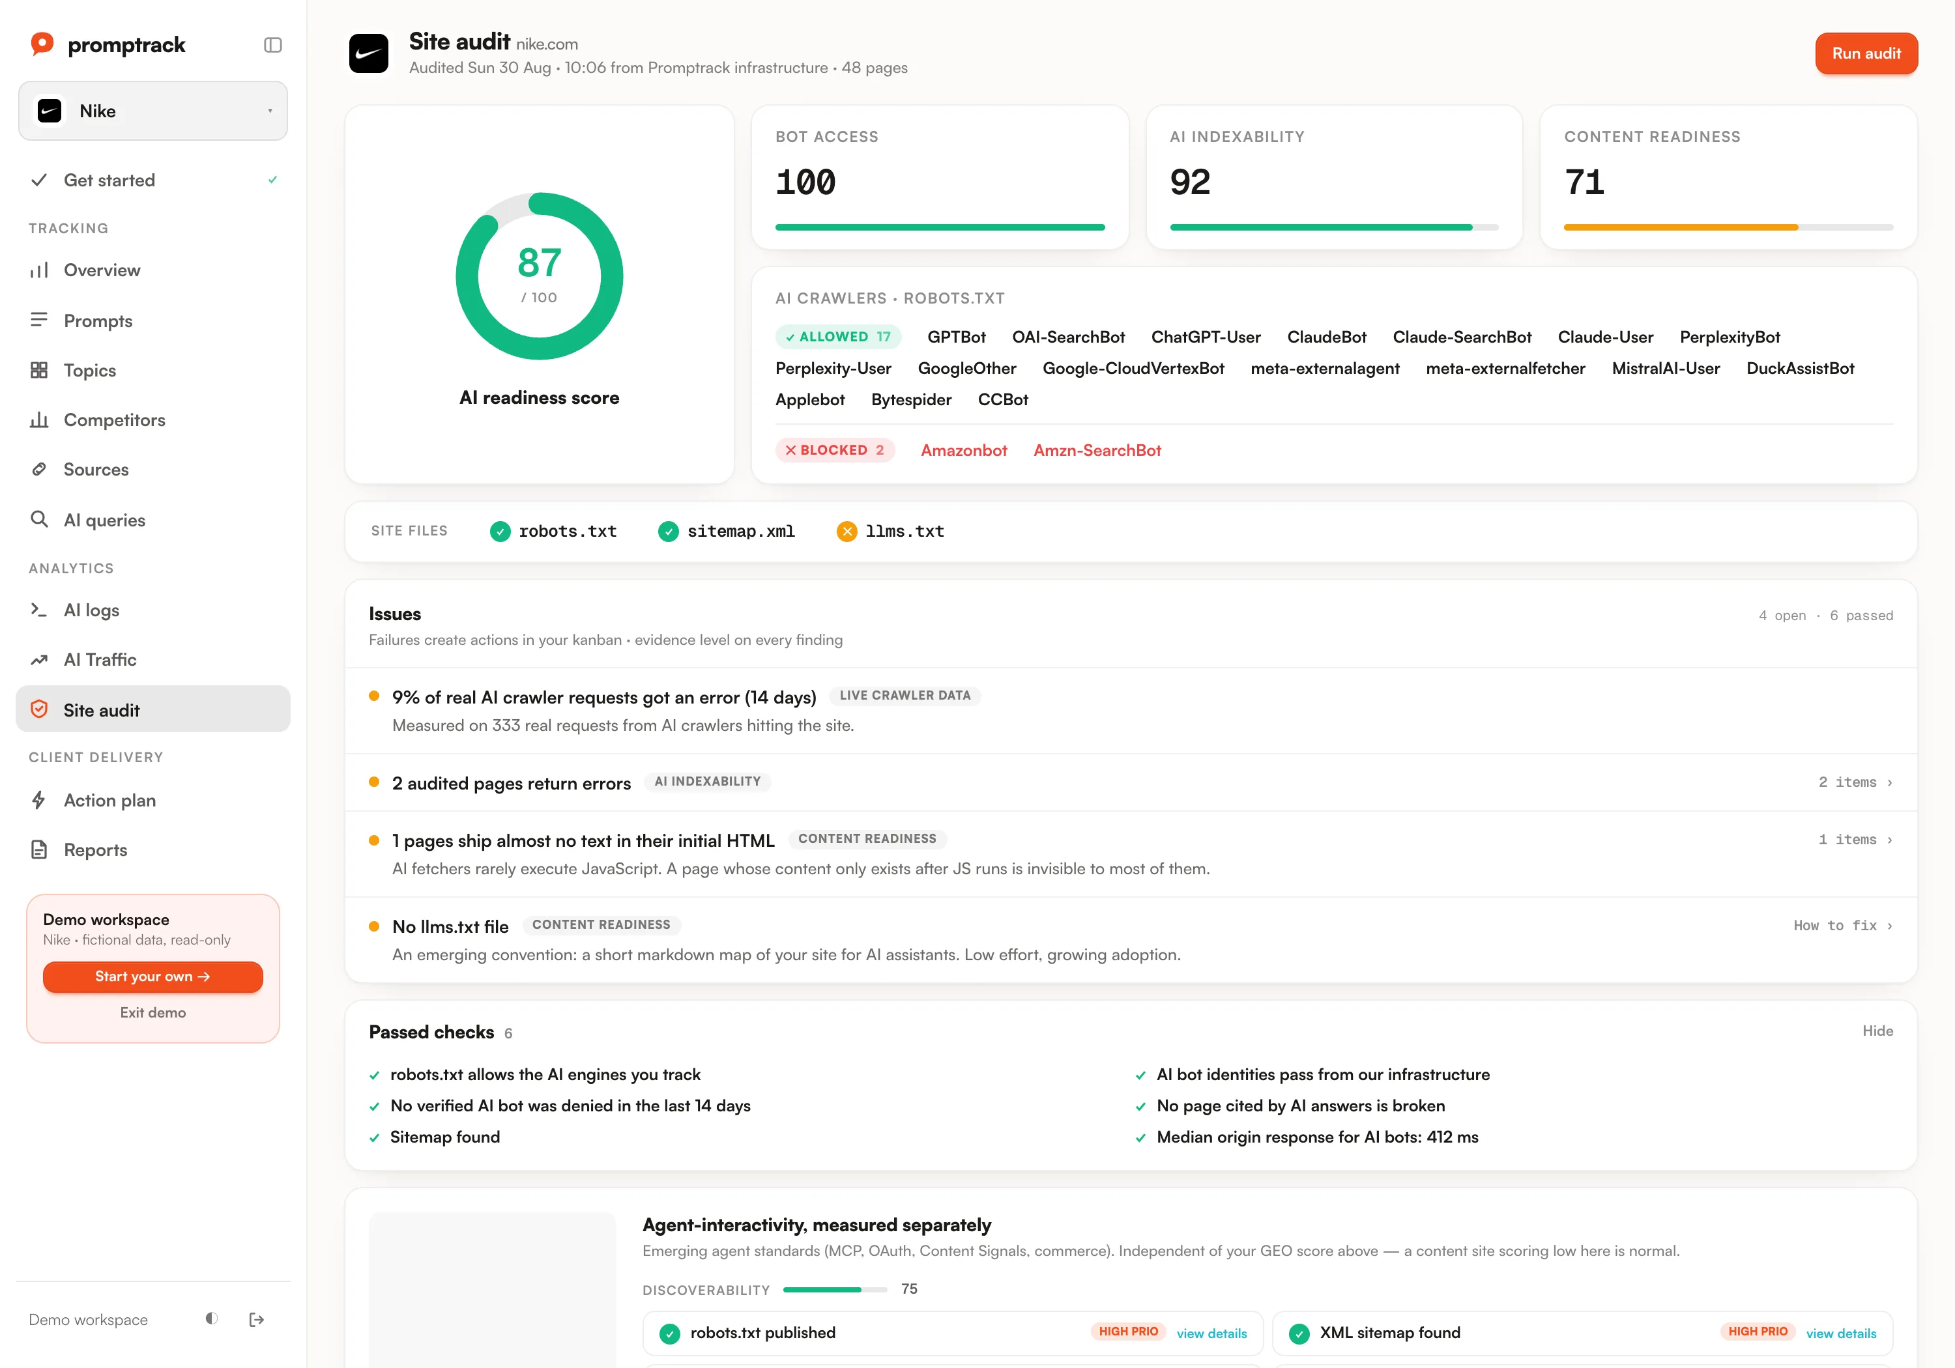Open the Reports page
The height and width of the screenshot is (1368, 1955).
point(153,849)
